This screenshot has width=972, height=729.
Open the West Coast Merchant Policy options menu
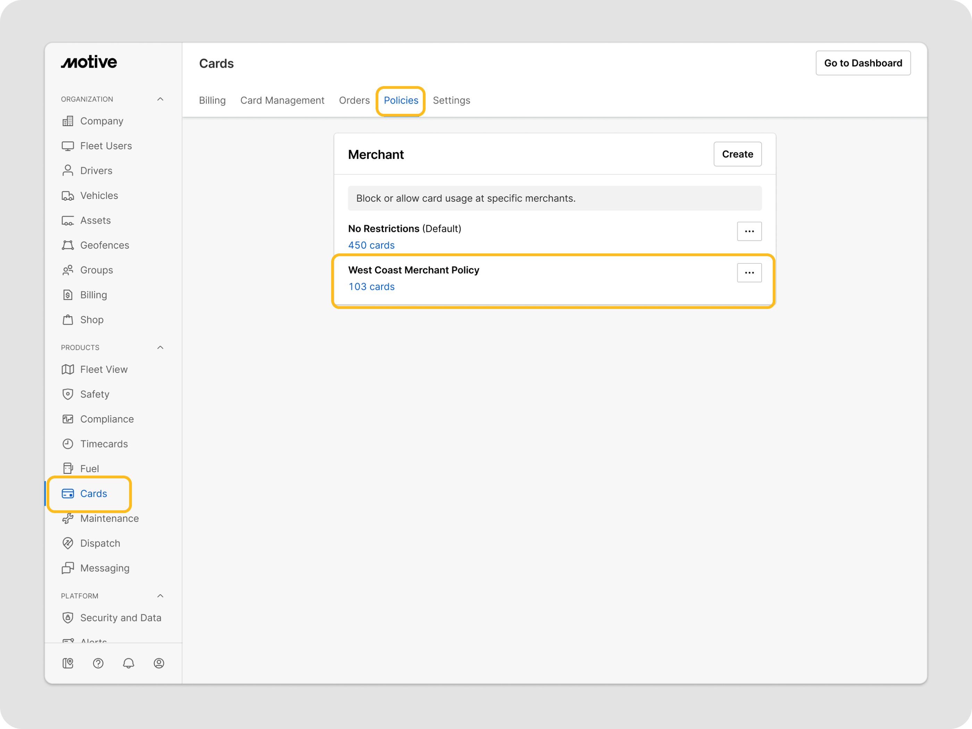(x=749, y=273)
